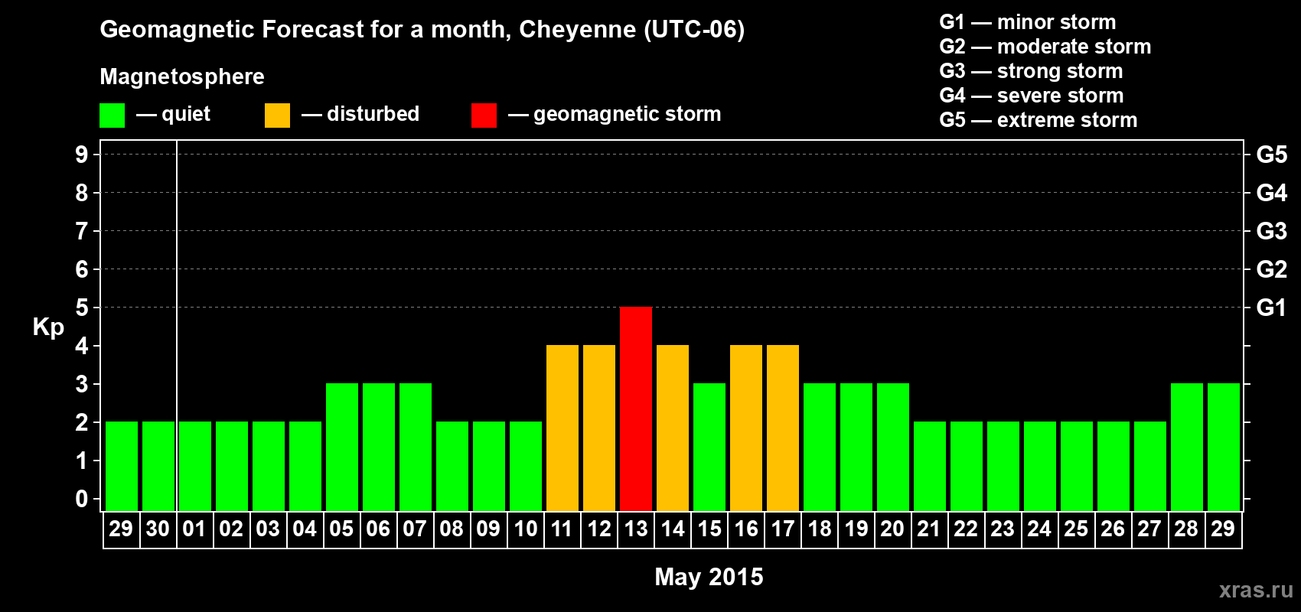Image resolution: width=1301 pixels, height=612 pixels.
Task: Click the 'G4 — severe storm' legend text
Action: (x=1032, y=96)
